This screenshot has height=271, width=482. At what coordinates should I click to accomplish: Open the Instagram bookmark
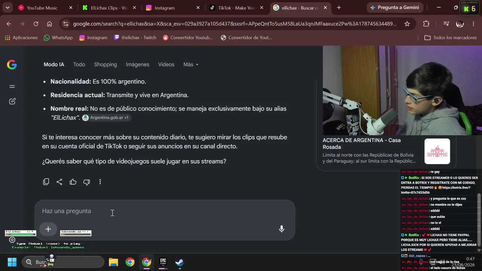[93, 38]
